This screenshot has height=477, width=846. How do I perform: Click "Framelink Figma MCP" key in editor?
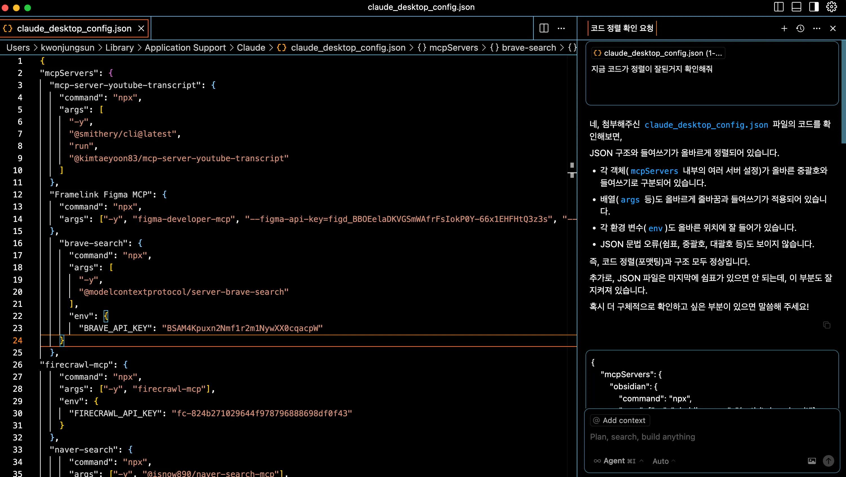(103, 195)
